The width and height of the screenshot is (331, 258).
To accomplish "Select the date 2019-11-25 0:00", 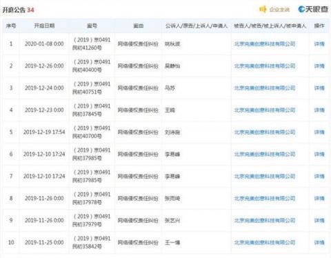I will pyautogui.click(x=44, y=243).
